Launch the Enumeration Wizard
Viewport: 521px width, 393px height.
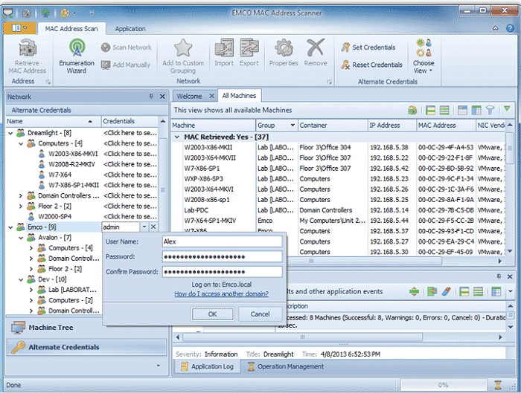[77, 48]
